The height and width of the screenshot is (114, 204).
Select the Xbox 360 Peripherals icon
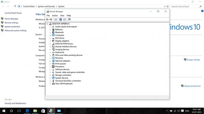(53, 84)
